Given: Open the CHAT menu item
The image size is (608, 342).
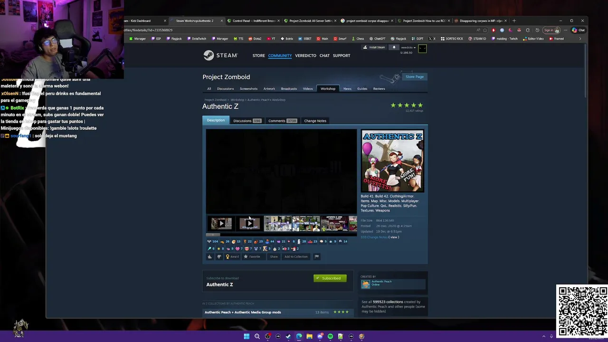Looking at the screenshot, I should click(x=324, y=56).
